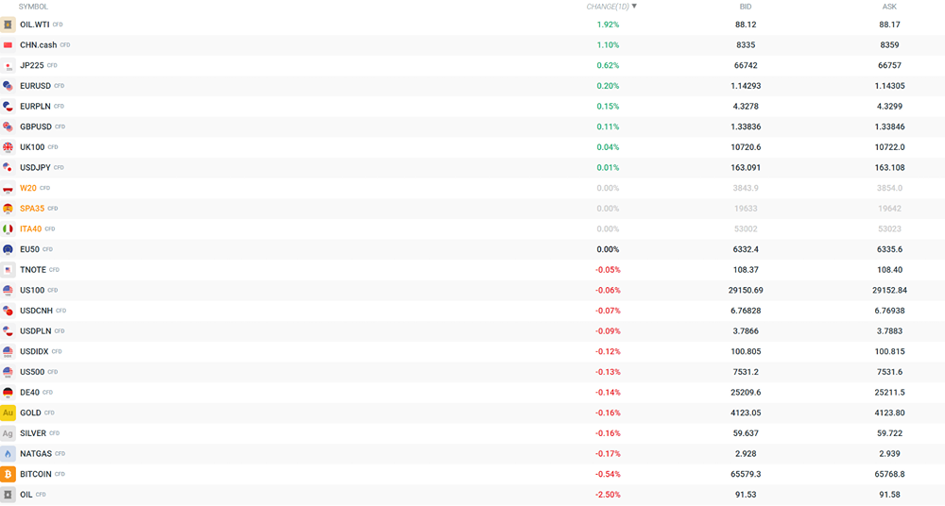This screenshot has height=506, width=945.
Task: Sort by the CHANGE(1D) column header
Action: (608, 7)
